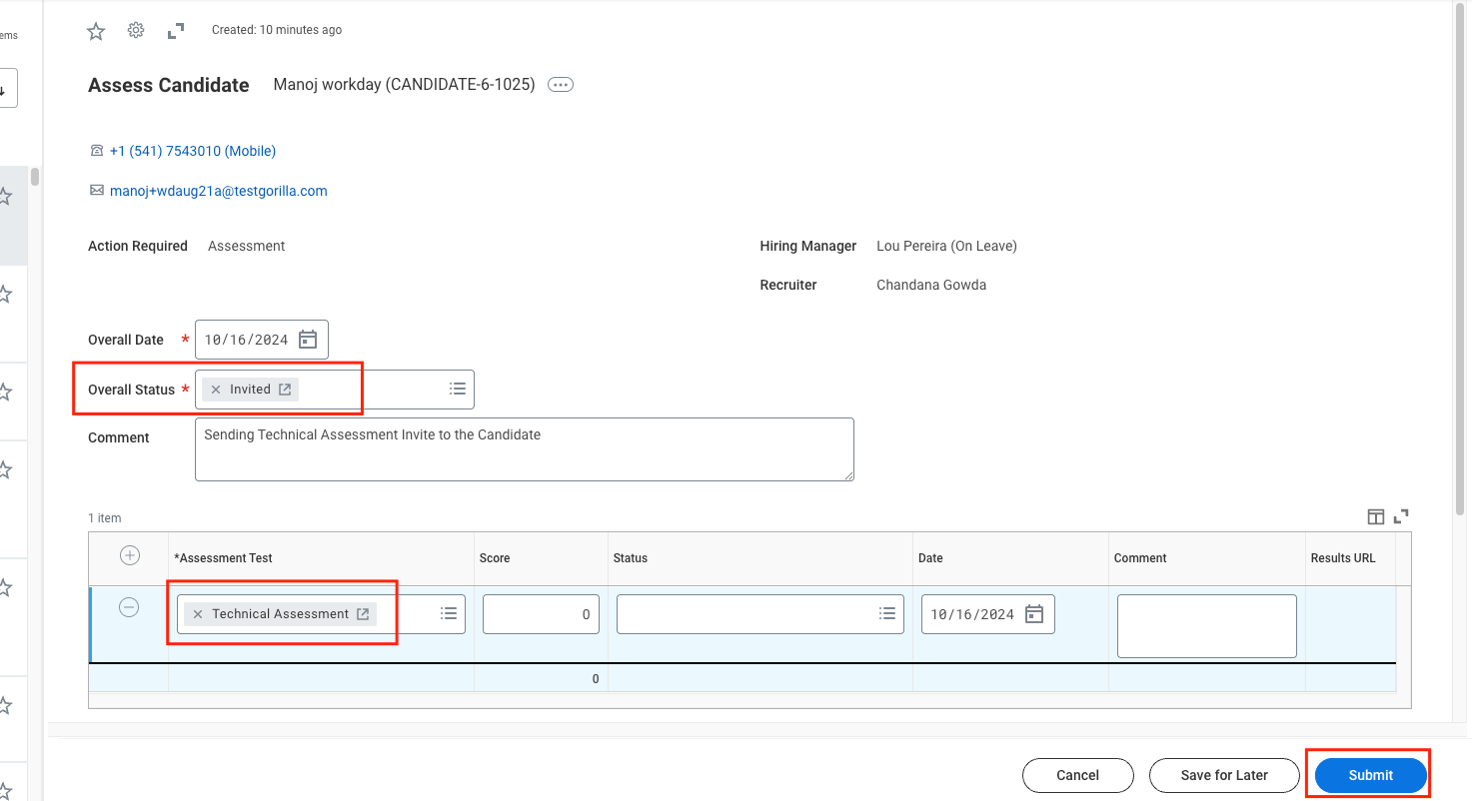Open related actions for Manoj workday
Screen dimensions: 1472x801
560,84
